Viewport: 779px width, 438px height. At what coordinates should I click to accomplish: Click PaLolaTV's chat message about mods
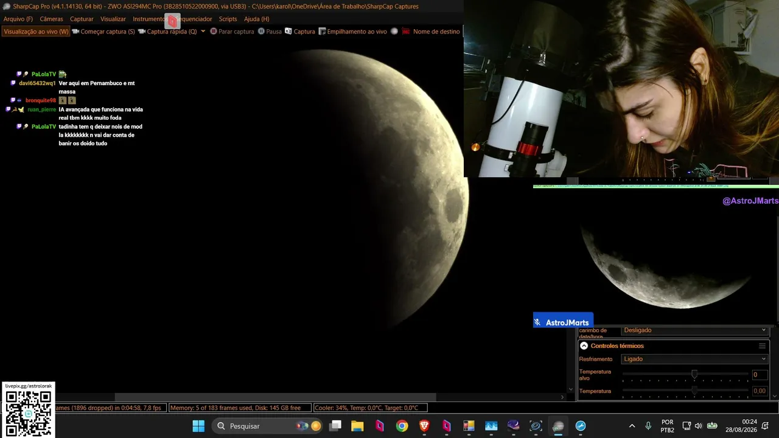tap(100, 135)
